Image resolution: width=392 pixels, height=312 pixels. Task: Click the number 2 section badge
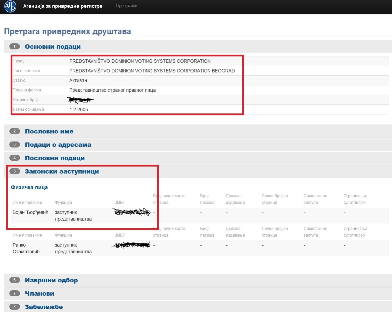pyautogui.click(x=14, y=131)
